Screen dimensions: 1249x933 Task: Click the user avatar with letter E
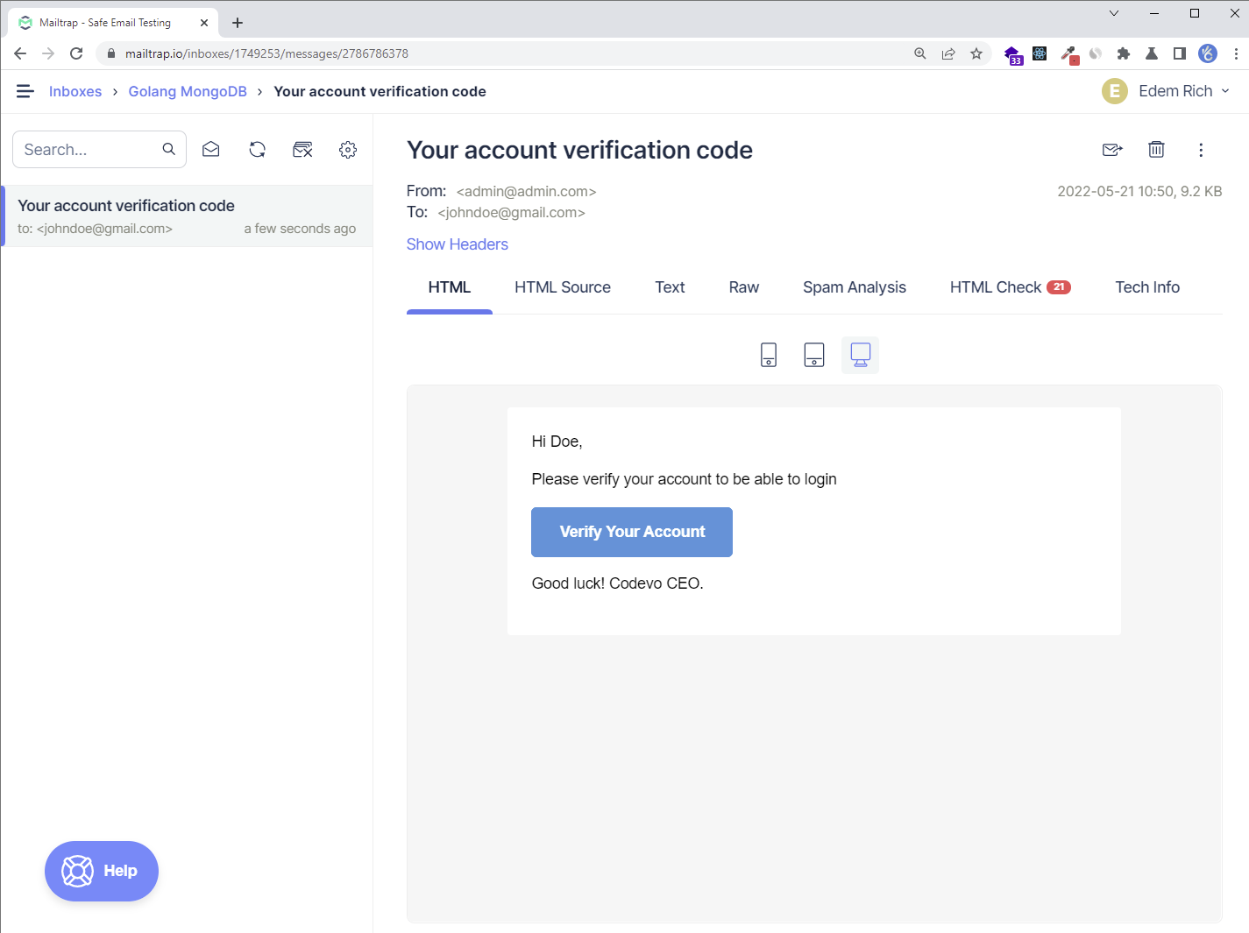coord(1115,91)
